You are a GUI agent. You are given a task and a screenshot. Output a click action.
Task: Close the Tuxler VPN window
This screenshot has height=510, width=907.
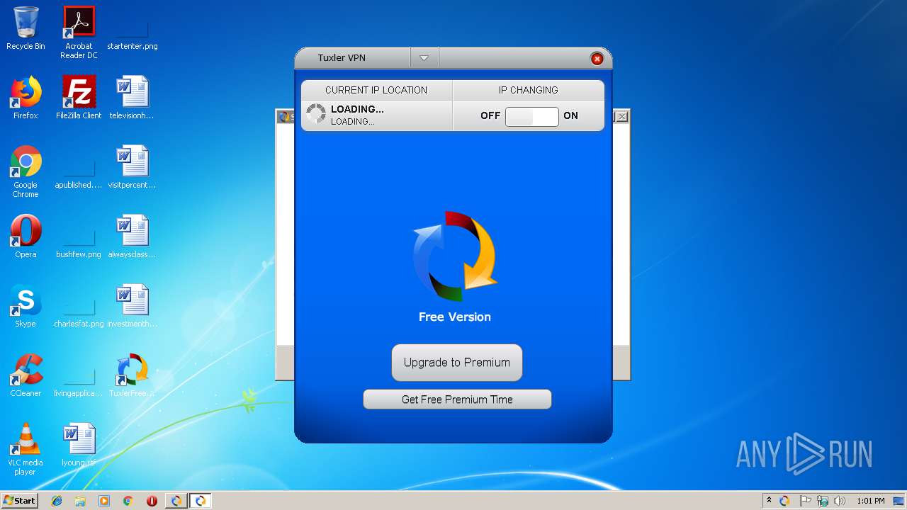pyautogui.click(x=597, y=59)
